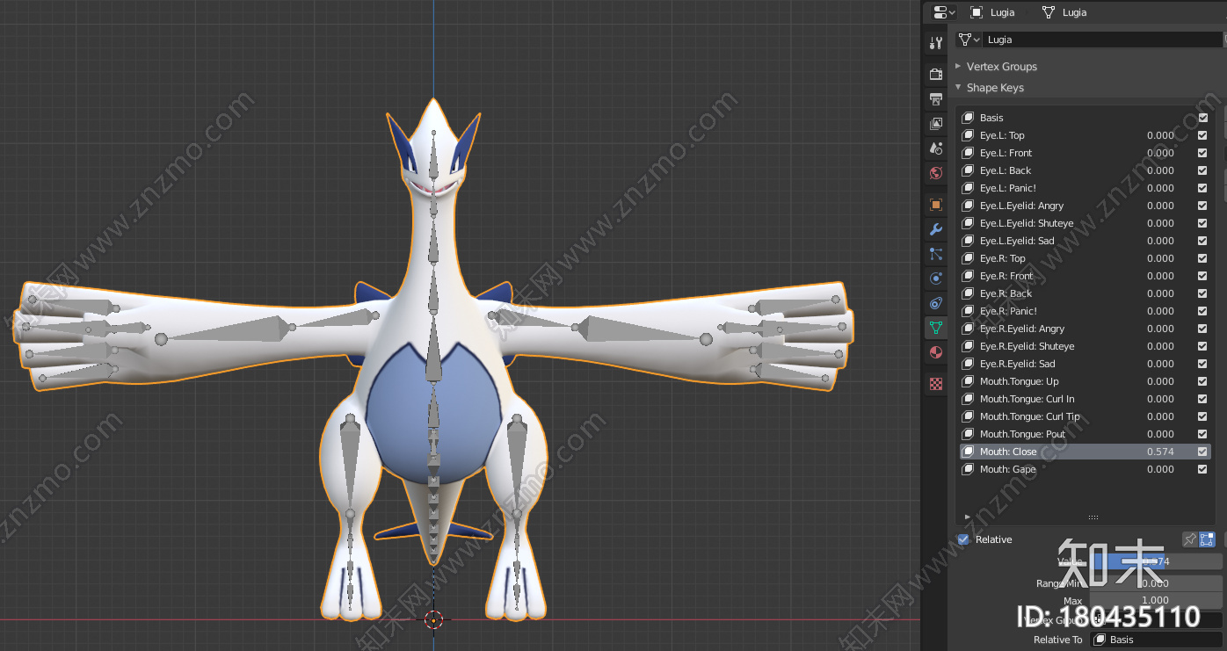Click the icon beside Eye.L: Top
Viewport: 1227px width, 651px height.
[x=968, y=135]
